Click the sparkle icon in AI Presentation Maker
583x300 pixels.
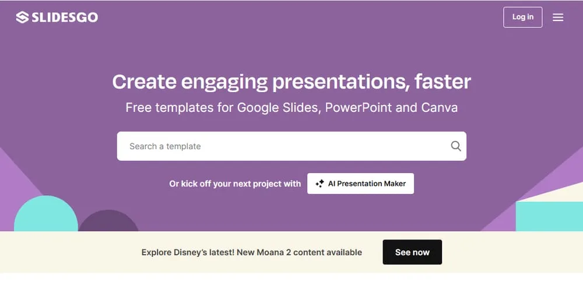click(319, 183)
